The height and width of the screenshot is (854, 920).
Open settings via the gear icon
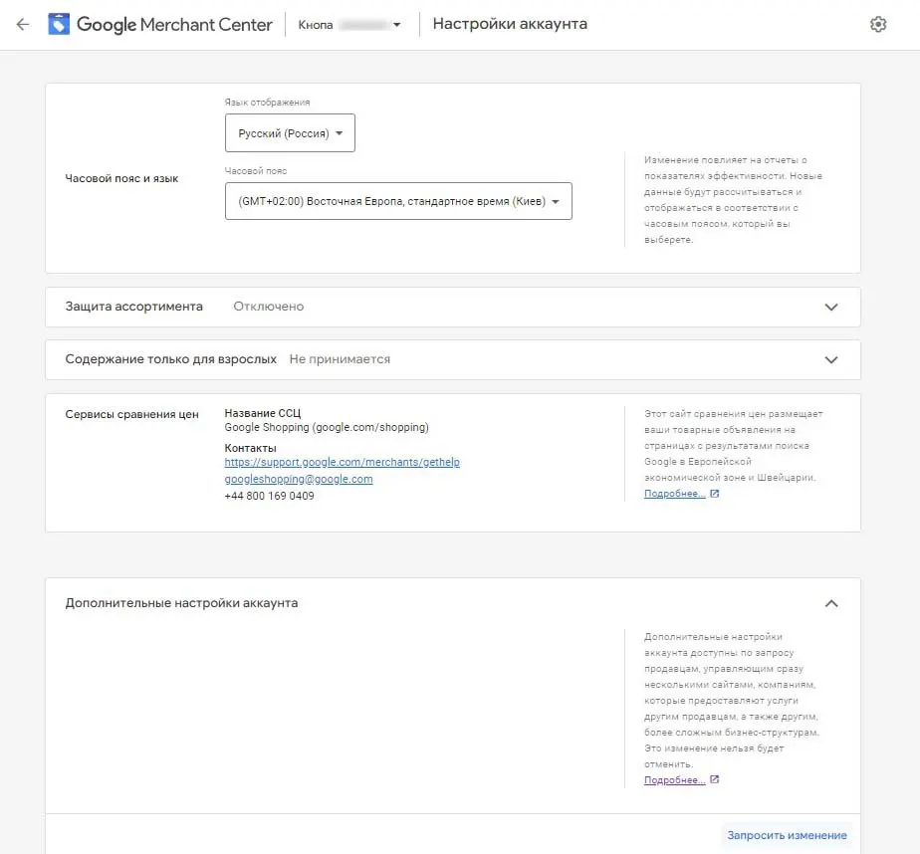[878, 24]
